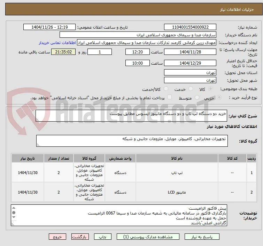The width and height of the screenshot is (263, 246).
Task: Toggle the اسناد خزانه اسلامی payment checkbox
Action: click(x=170, y=97)
